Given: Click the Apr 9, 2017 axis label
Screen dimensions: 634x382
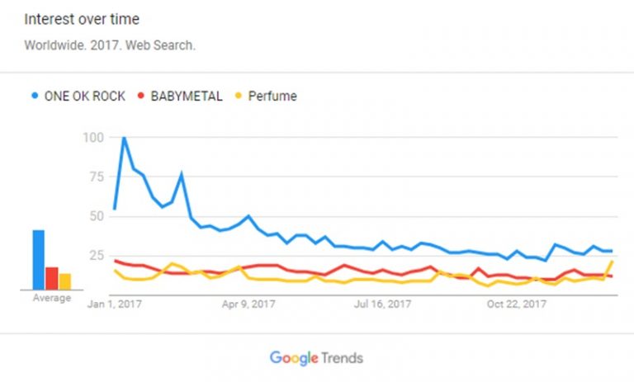Looking at the screenshot, I should (248, 304).
